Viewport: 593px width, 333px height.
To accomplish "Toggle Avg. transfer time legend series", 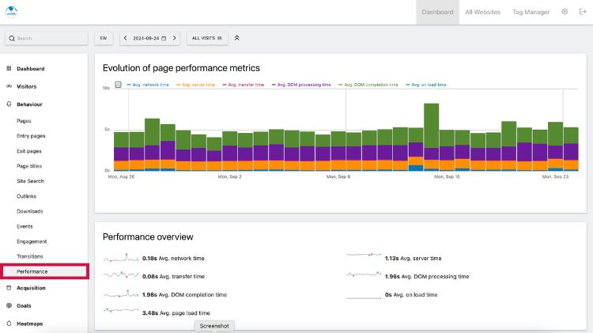I will point(244,85).
